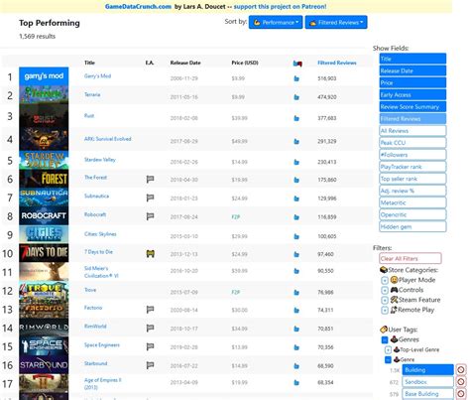Click the F2P price for Trove
The height and width of the screenshot is (400, 470).
coord(236,293)
